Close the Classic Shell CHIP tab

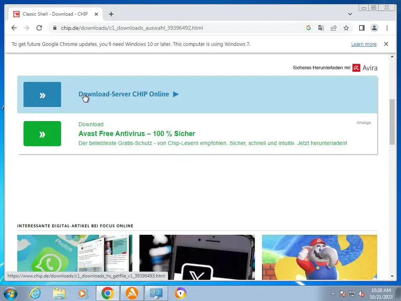tap(96, 14)
